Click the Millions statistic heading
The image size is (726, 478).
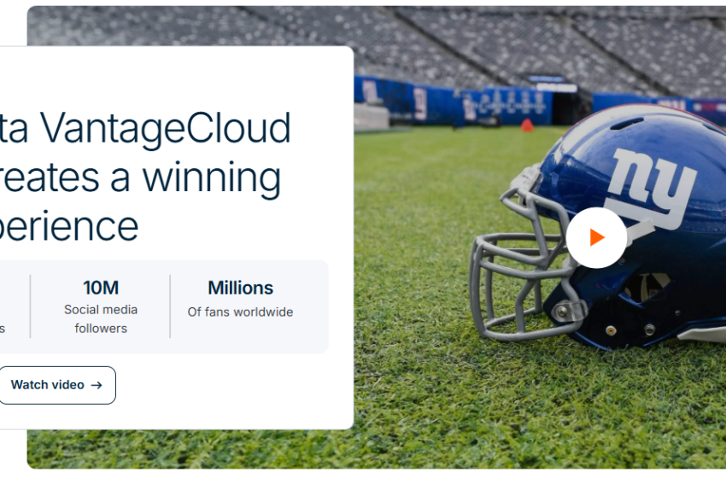click(x=240, y=288)
